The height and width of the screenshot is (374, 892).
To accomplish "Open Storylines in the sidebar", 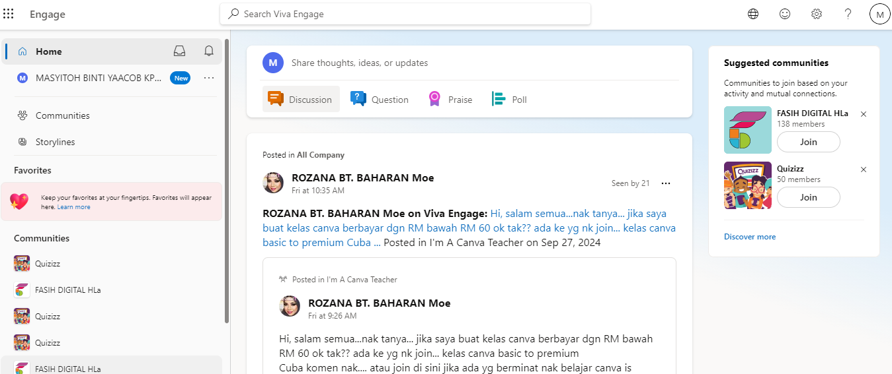I will click(56, 142).
